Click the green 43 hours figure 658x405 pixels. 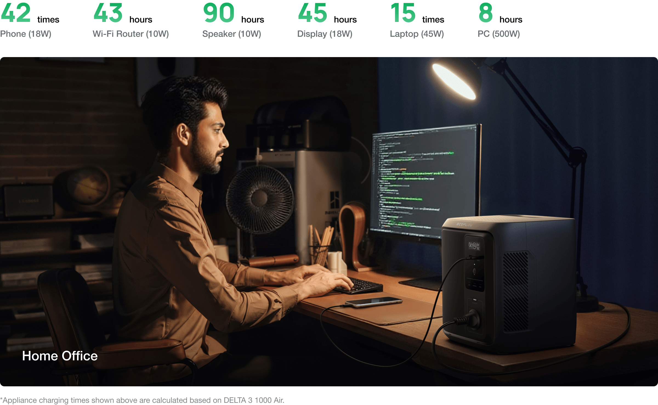tap(108, 13)
